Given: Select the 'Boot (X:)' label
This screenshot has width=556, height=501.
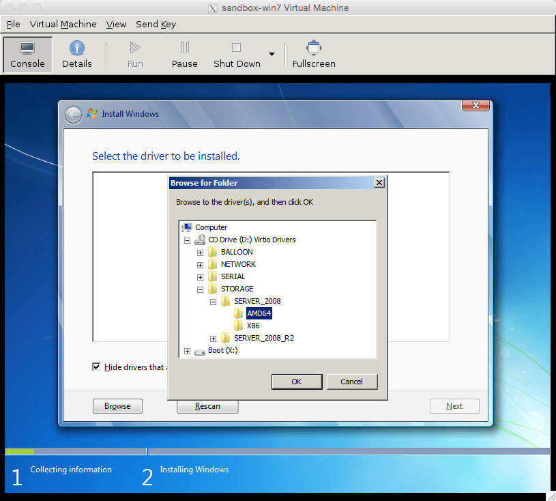Looking at the screenshot, I should pyautogui.click(x=222, y=350).
